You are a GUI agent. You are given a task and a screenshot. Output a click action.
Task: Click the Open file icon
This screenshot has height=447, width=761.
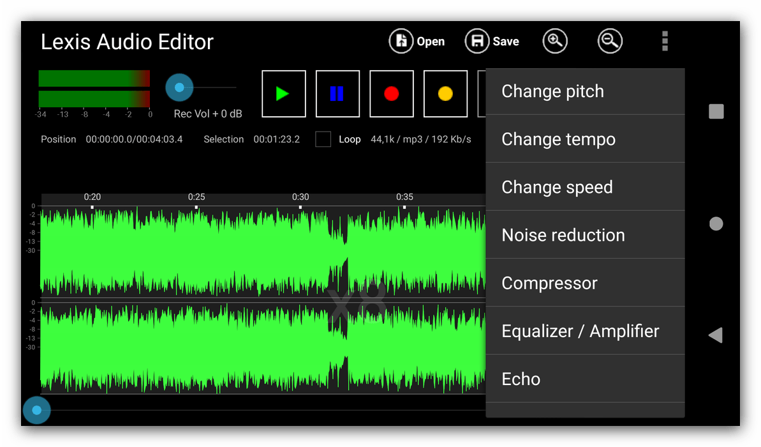point(401,42)
